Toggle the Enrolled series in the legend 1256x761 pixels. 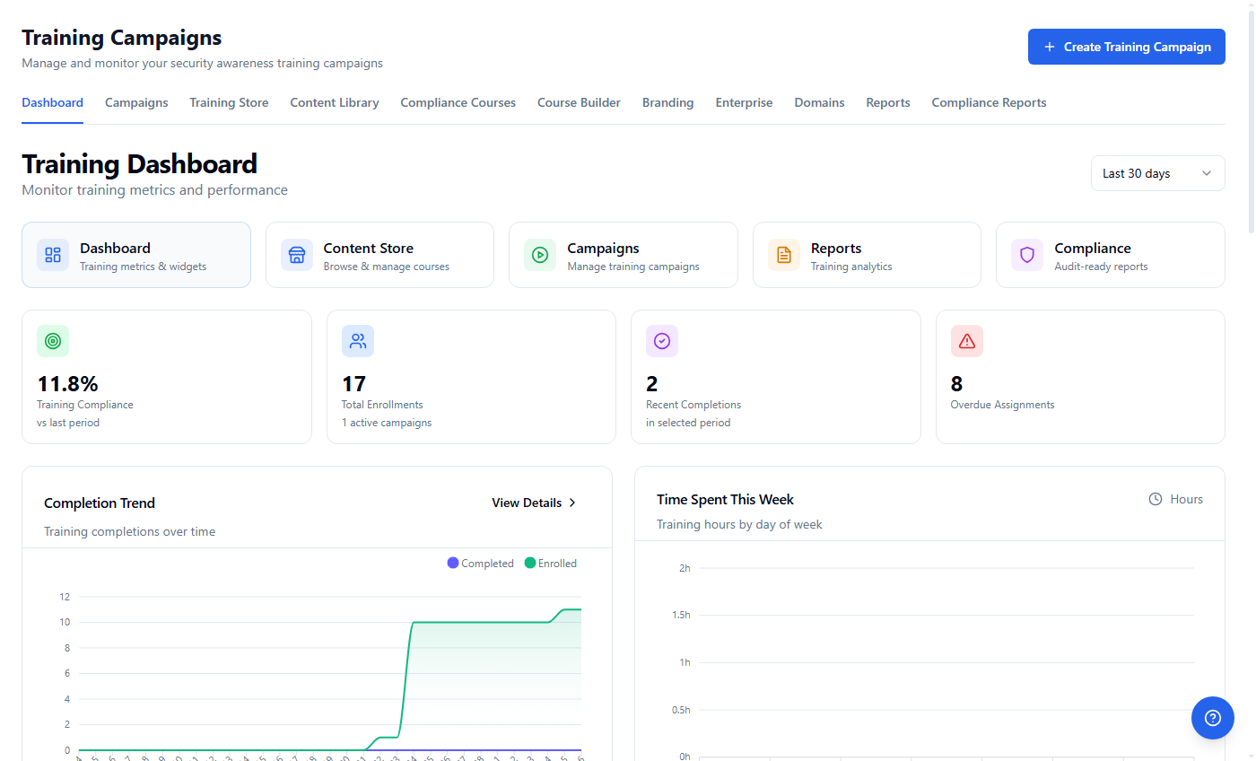click(x=550, y=563)
